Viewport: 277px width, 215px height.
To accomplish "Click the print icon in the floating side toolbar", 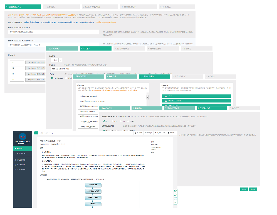I will (175, 191).
